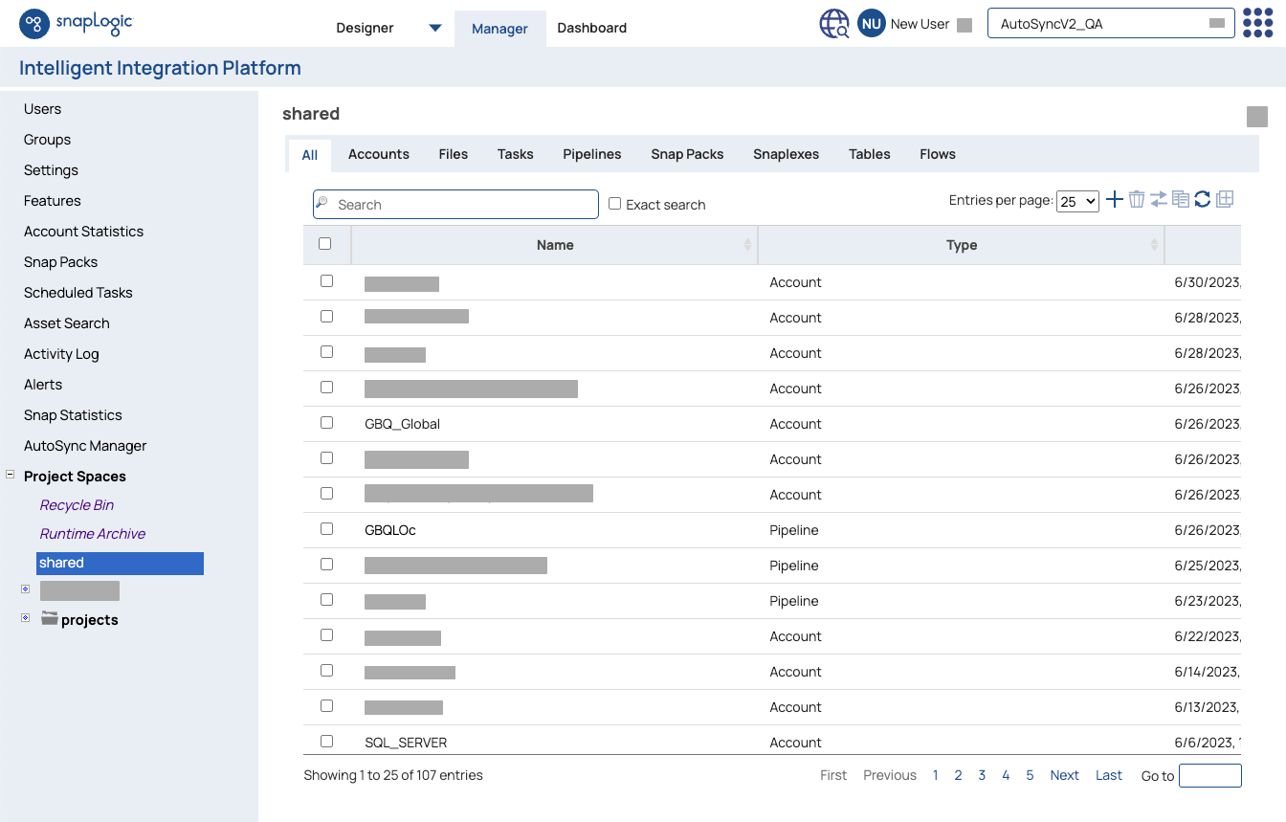Switch to the Pipelines tab
Image resolution: width=1286 pixels, height=822 pixels.
(x=591, y=154)
